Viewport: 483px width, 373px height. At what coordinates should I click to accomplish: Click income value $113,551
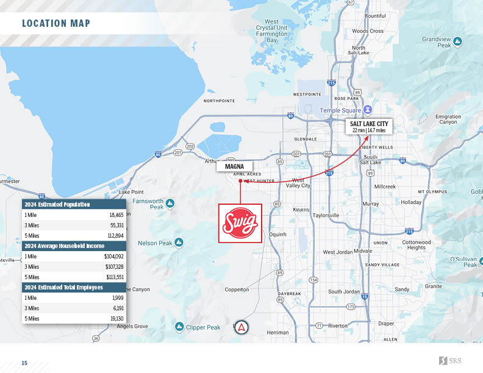(115, 277)
